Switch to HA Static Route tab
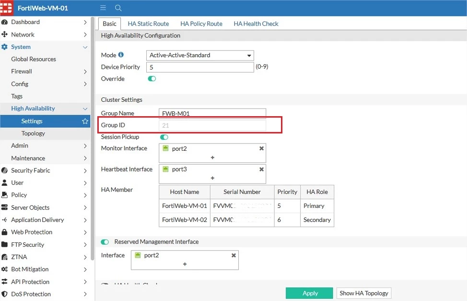This screenshot has width=467, height=301. pos(148,24)
